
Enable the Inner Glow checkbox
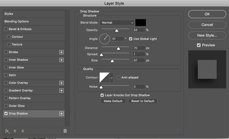[x=6, y=67]
